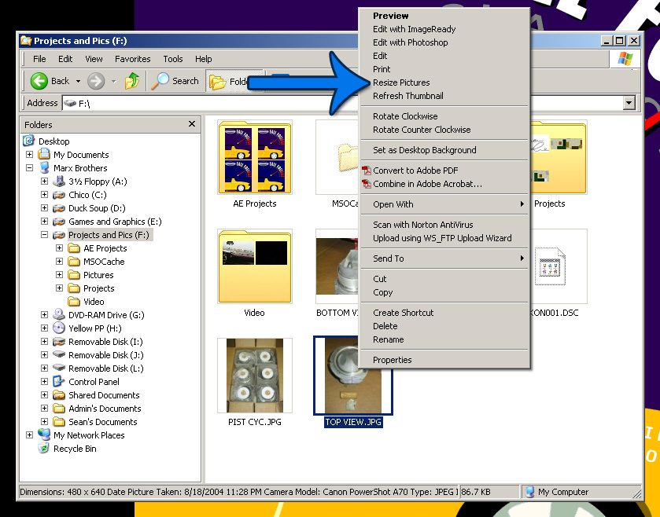Expand the Chico (C:) tree node
The image size is (660, 517).
pyautogui.click(x=44, y=195)
